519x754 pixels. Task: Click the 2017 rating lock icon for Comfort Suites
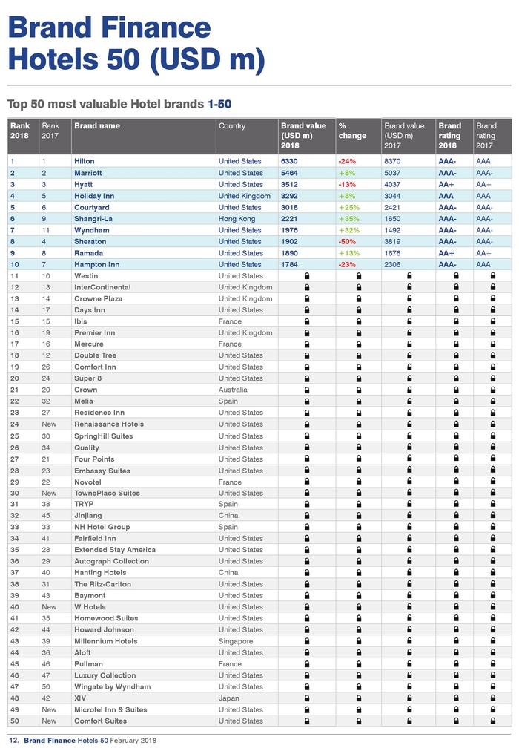click(492, 721)
